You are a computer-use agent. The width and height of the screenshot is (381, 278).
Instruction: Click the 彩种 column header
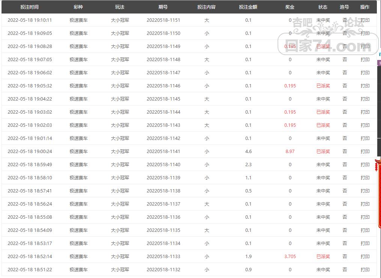(x=78, y=7)
